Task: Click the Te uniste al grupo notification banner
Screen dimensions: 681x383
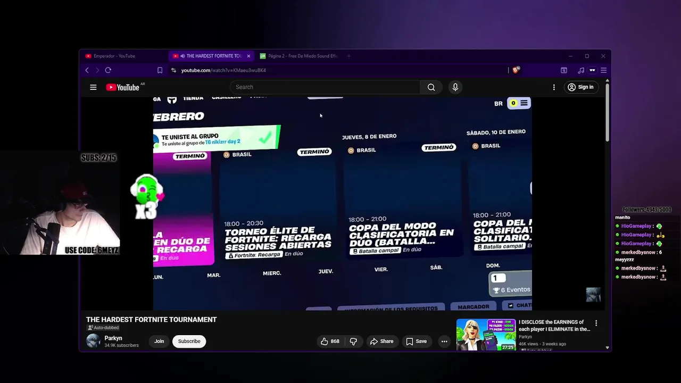Action: (217, 139)
